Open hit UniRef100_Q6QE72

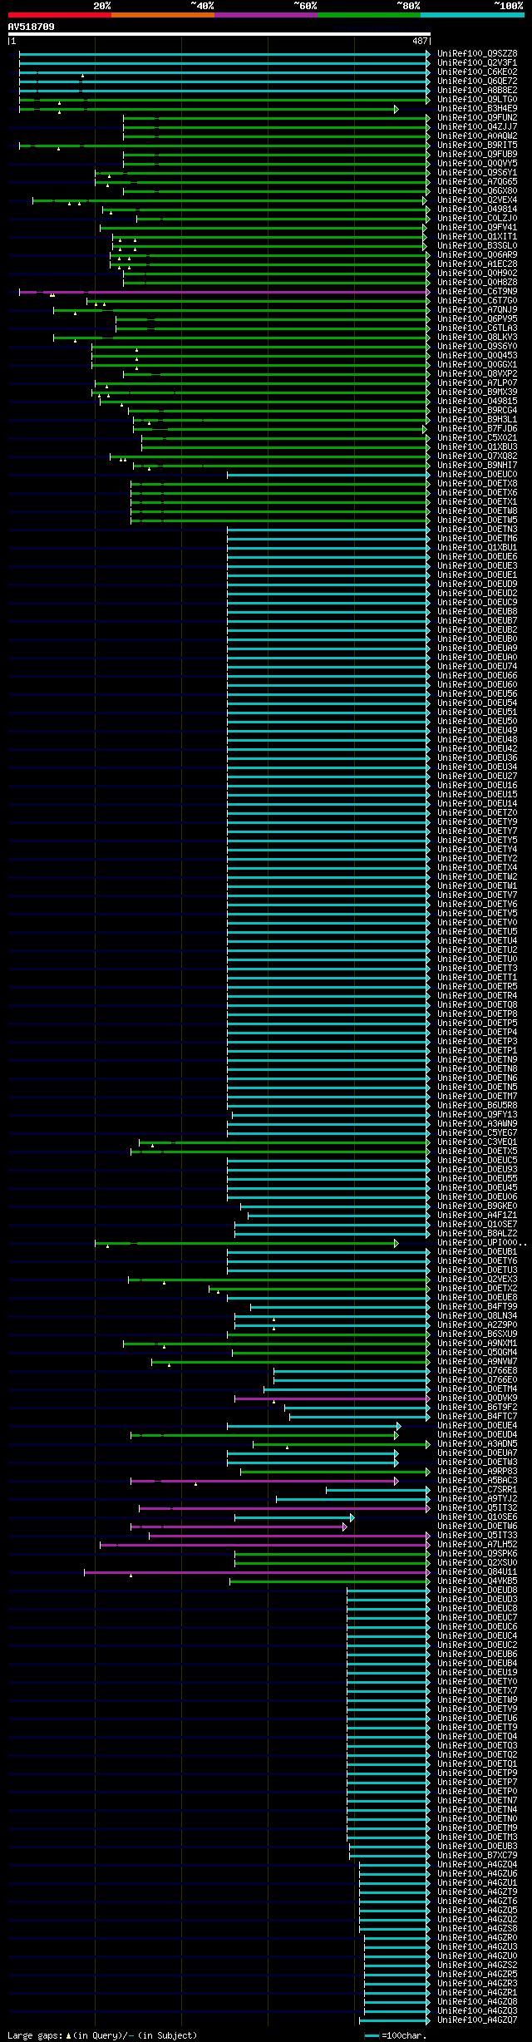(477, 81)
